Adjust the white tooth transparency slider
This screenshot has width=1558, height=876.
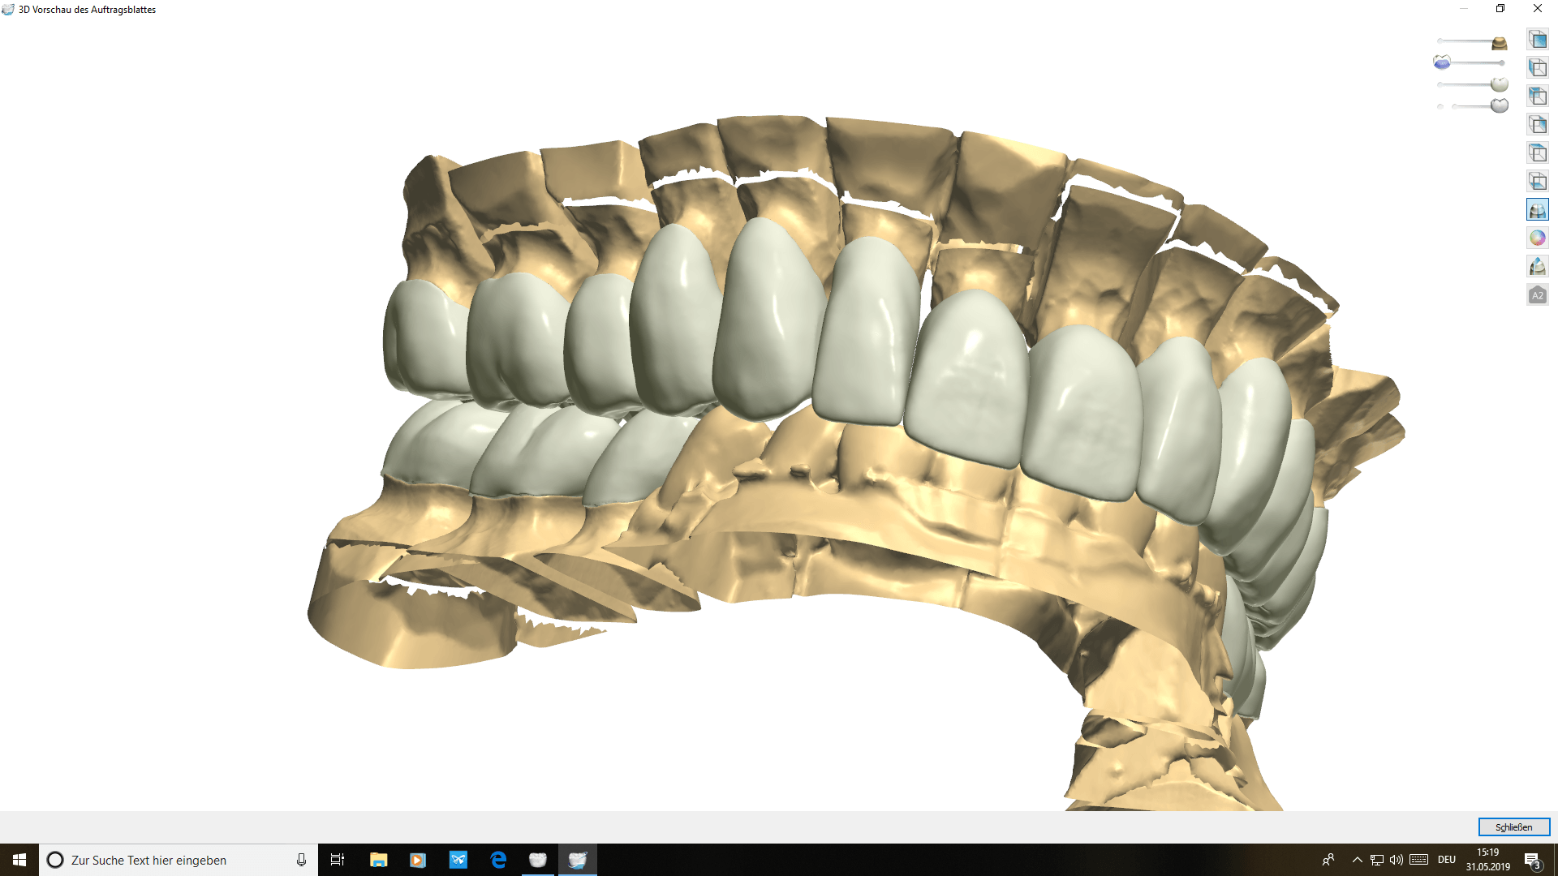1499,84
